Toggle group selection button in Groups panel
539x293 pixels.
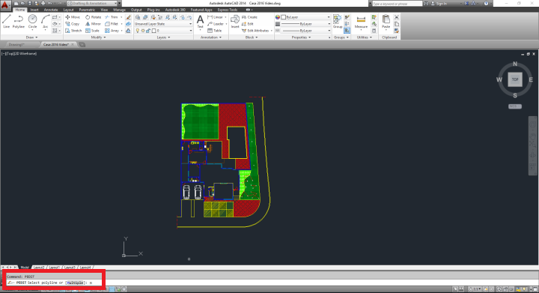(347, 31)
